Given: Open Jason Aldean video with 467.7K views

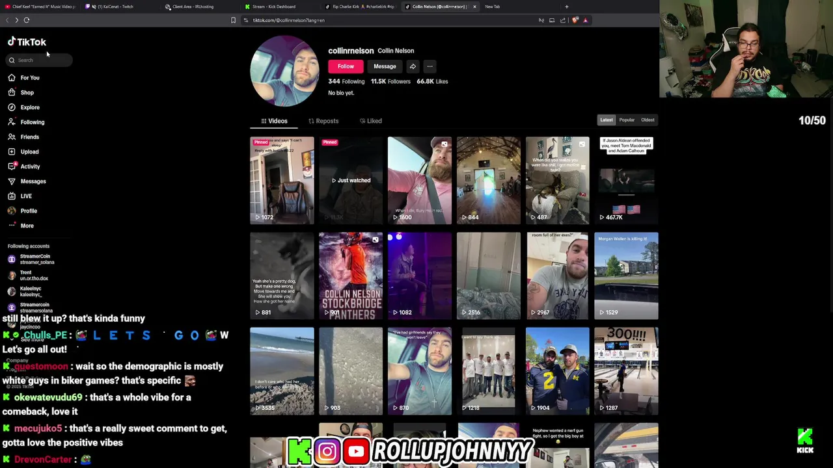Looking at the screenshot, I should click(x=626, y=180).
